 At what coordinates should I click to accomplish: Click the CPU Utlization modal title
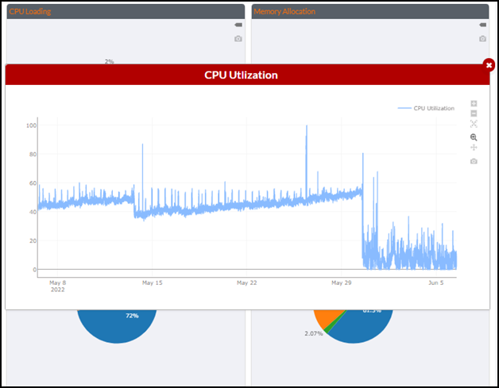pyautogui.click(x=241, y=75)
